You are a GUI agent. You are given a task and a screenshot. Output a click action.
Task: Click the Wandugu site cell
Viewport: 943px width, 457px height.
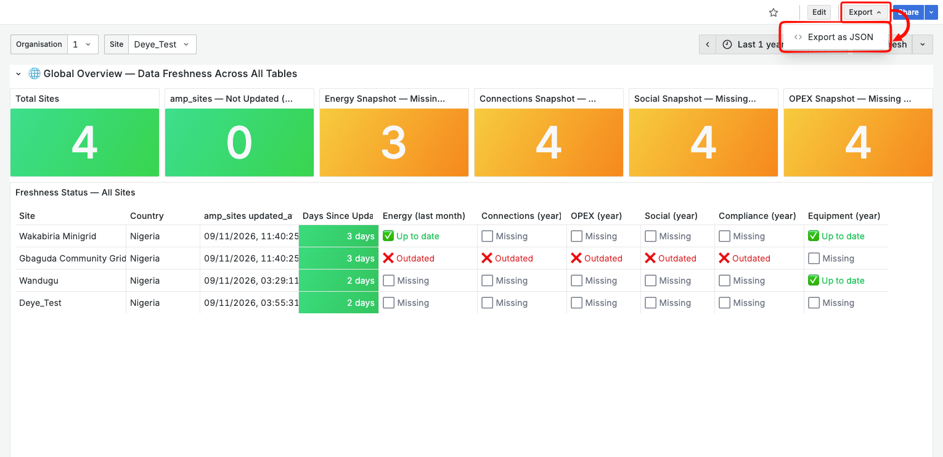[71, 281]
